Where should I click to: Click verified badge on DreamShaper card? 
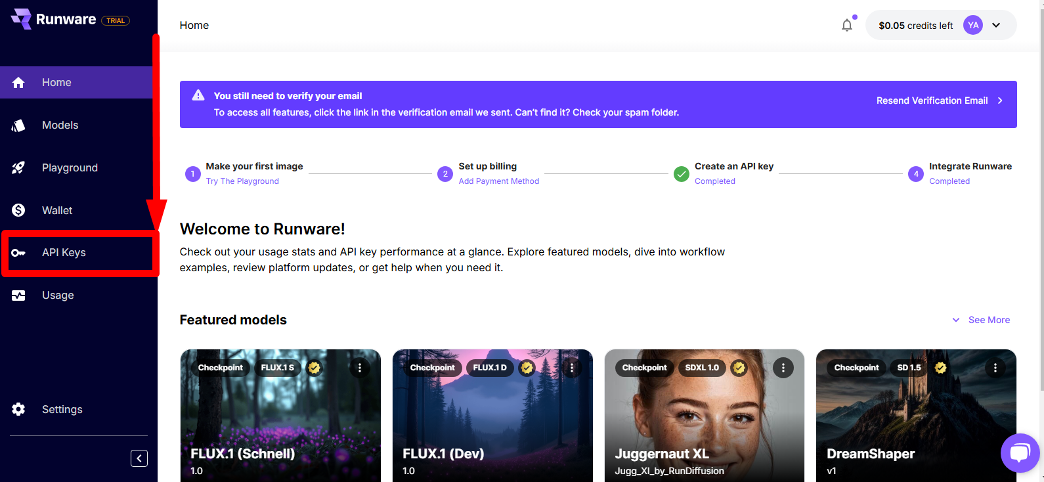(941, 368)
